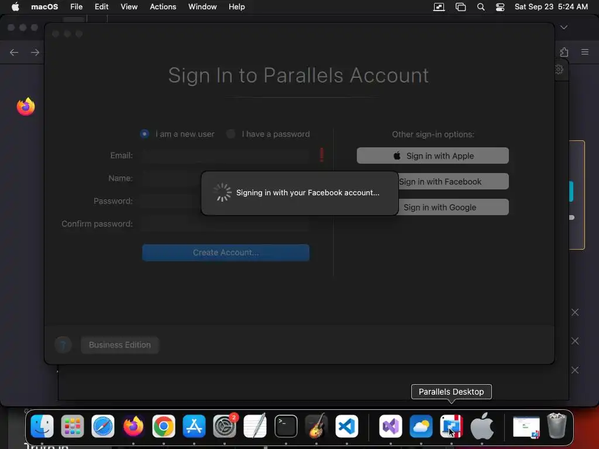Open the browser hamburger menu
Image resolution: width=599 pixels, height=449 pixels.
585,52
